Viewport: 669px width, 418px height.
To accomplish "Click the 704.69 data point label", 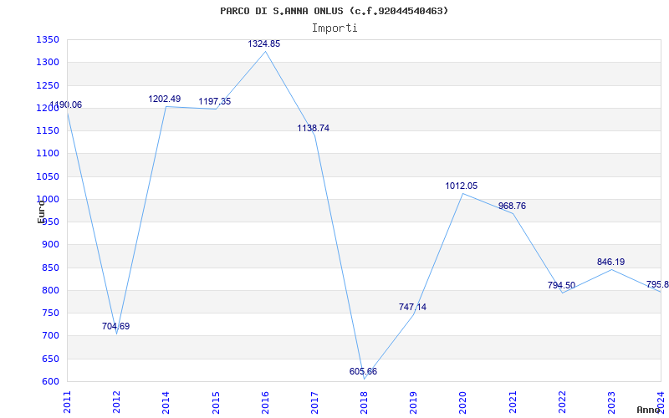I will tap(115, 326).
